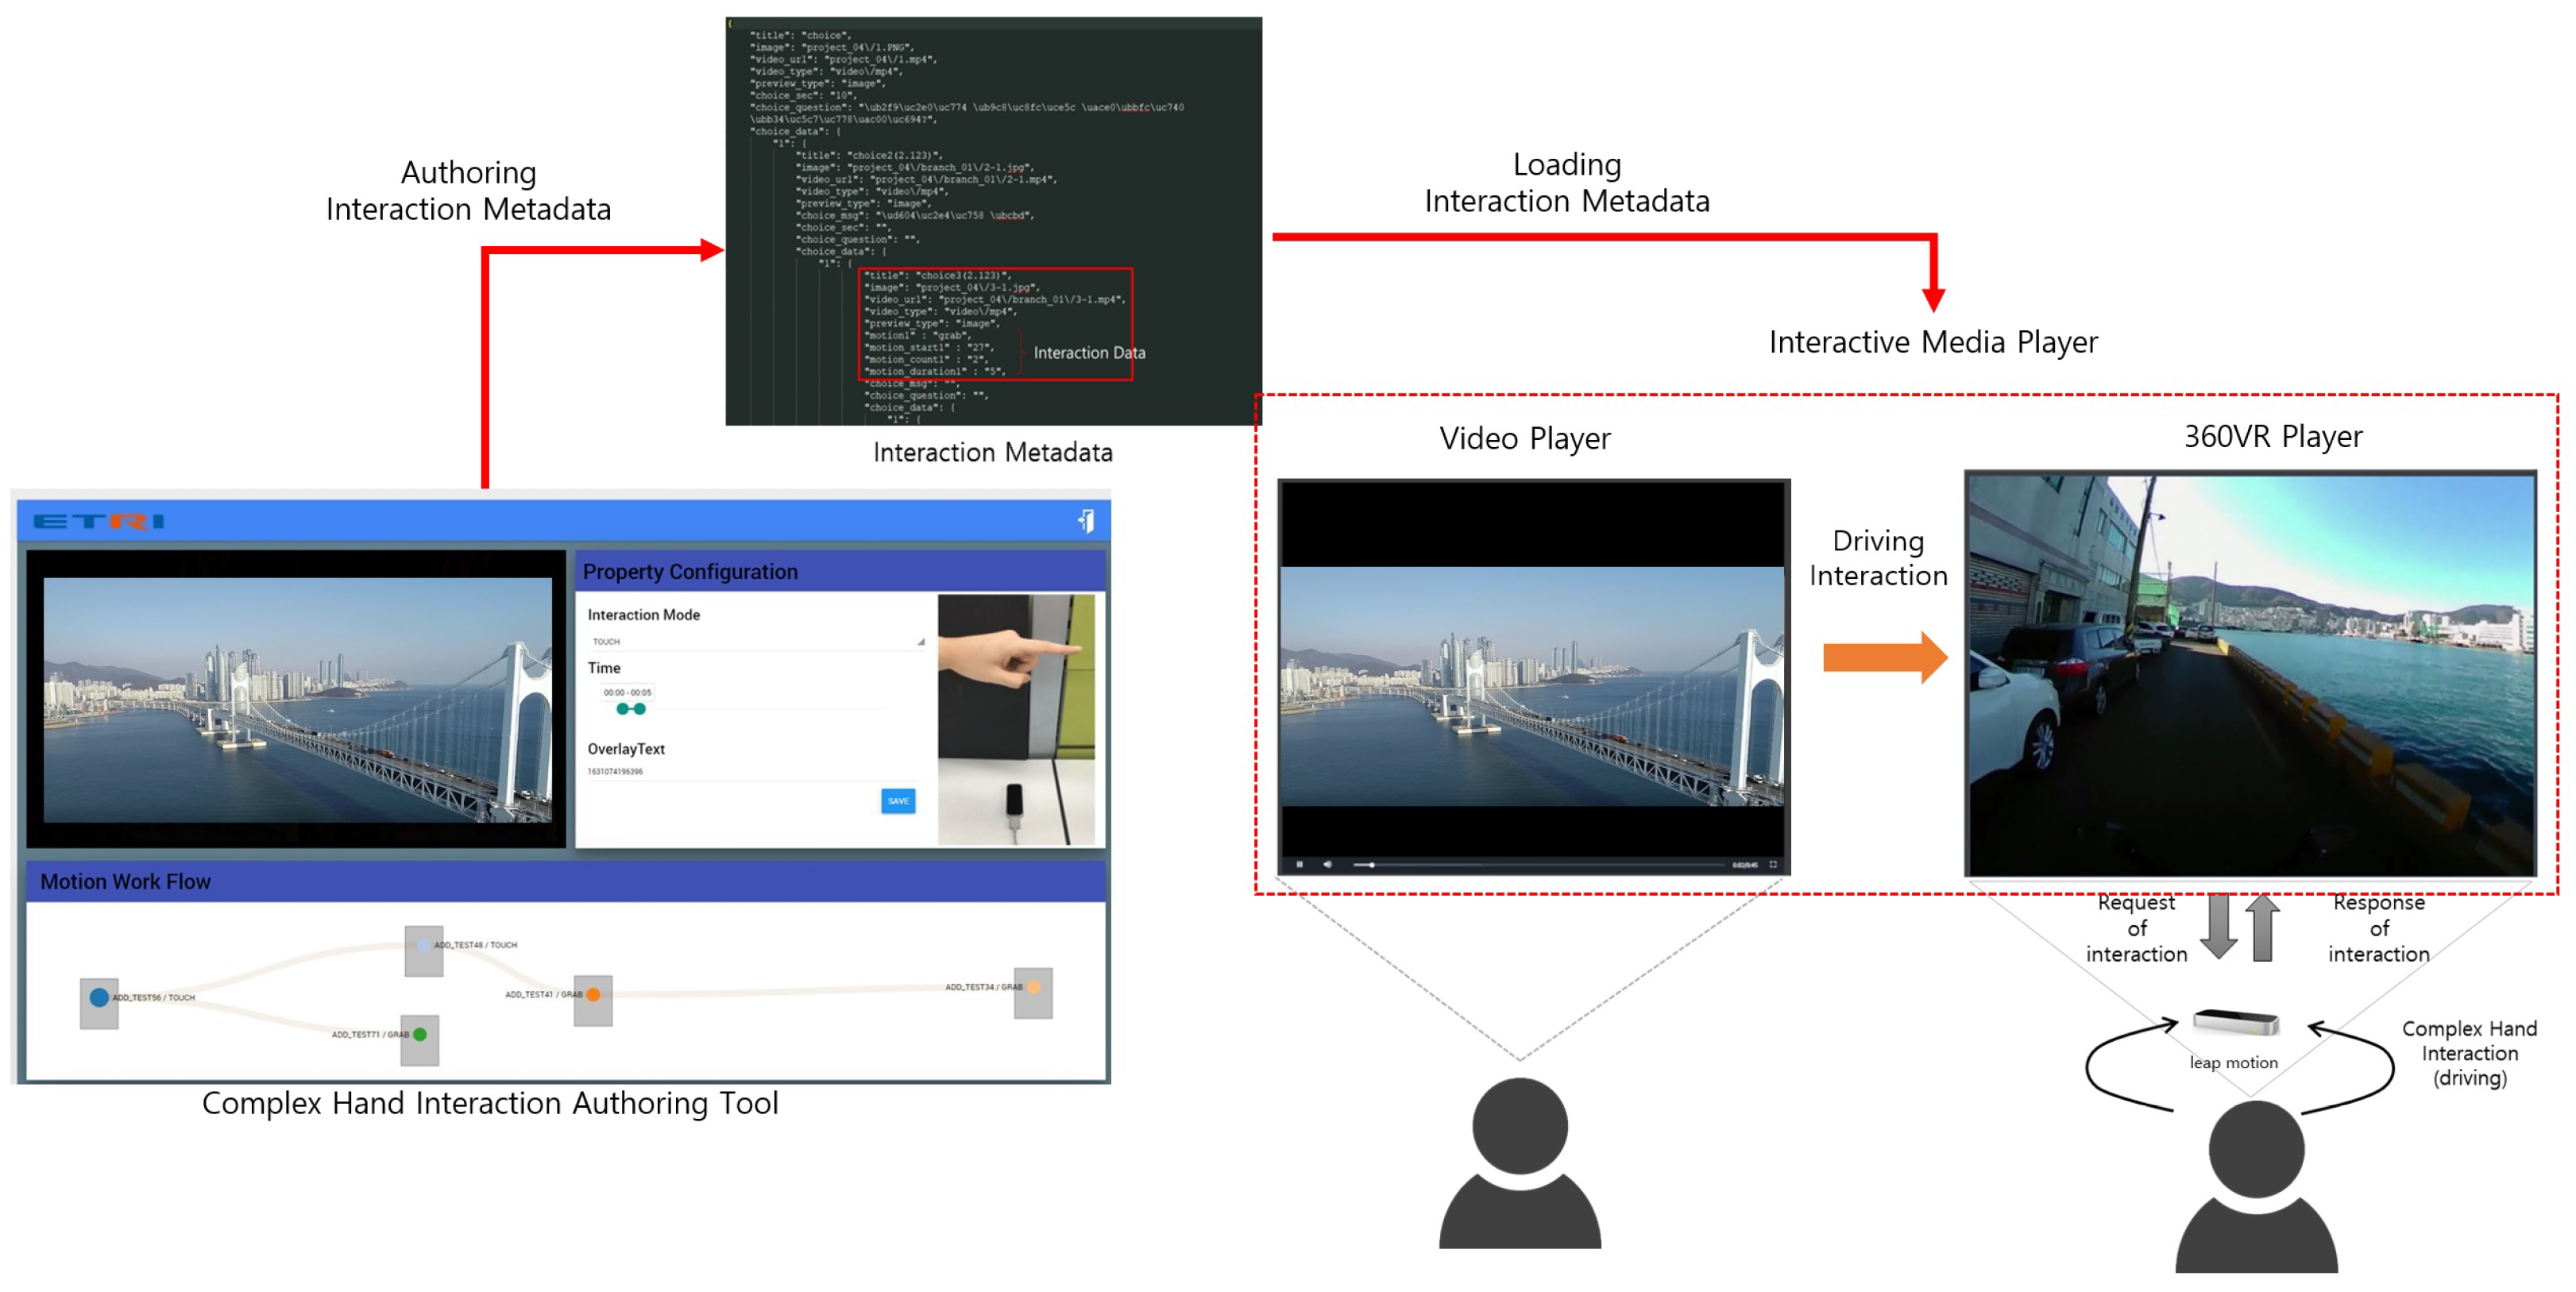Viewport: 2576px width, 1292px height.
Task: Mute the video player volume icon
Action: pos(1327,864)
